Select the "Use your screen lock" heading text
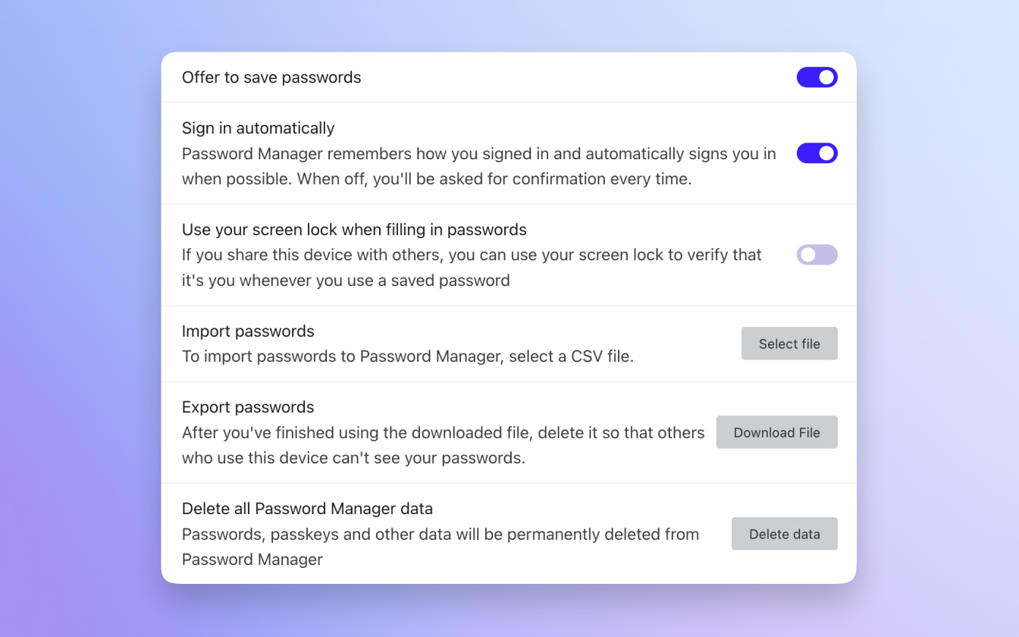 (354, 230)
